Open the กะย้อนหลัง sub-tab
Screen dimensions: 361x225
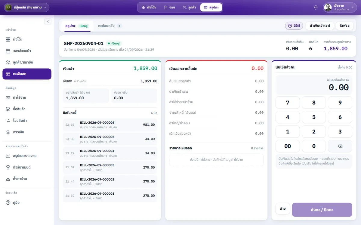110,26
